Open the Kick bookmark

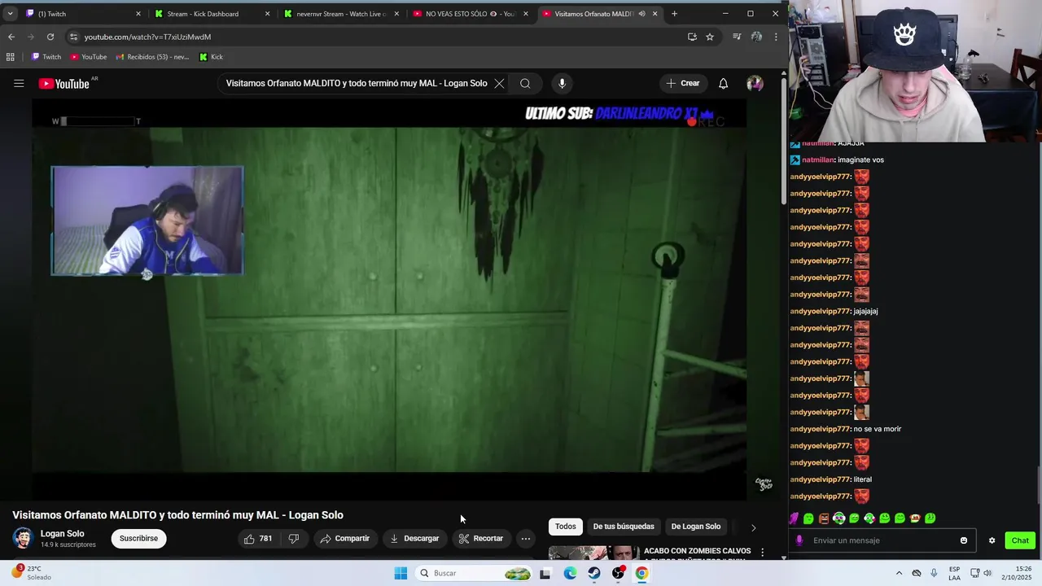point(211,57)
